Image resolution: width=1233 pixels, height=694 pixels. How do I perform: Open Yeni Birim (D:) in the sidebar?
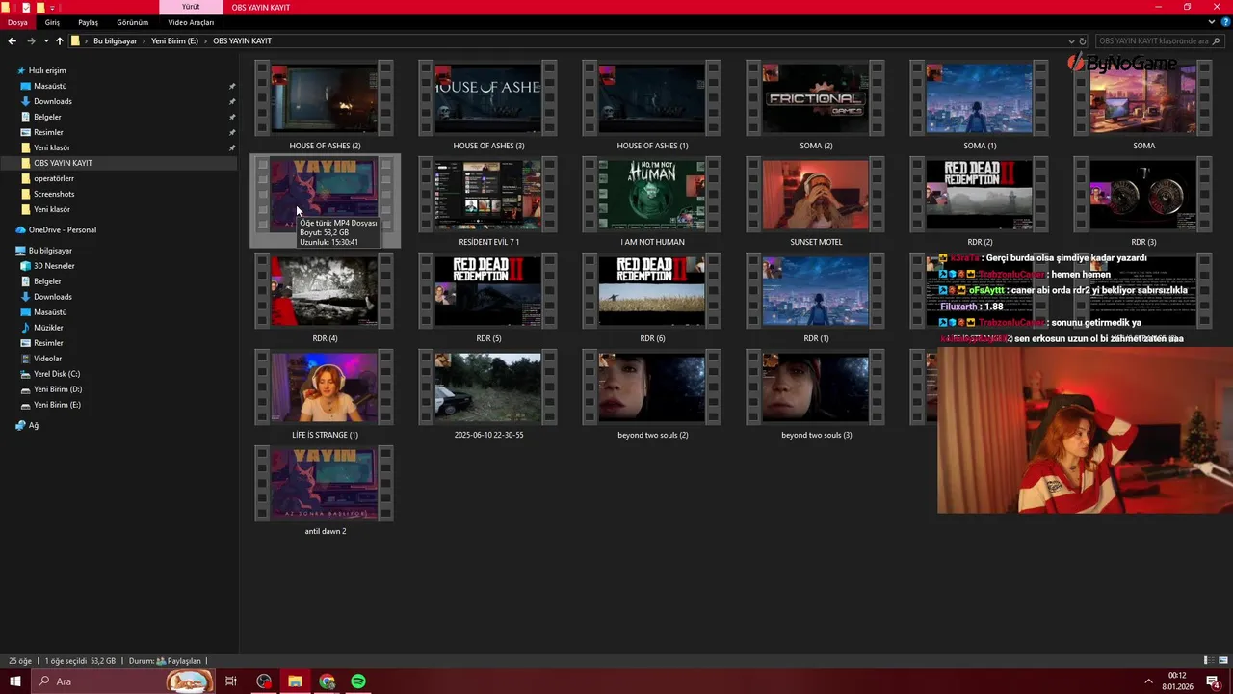point(57,389)
